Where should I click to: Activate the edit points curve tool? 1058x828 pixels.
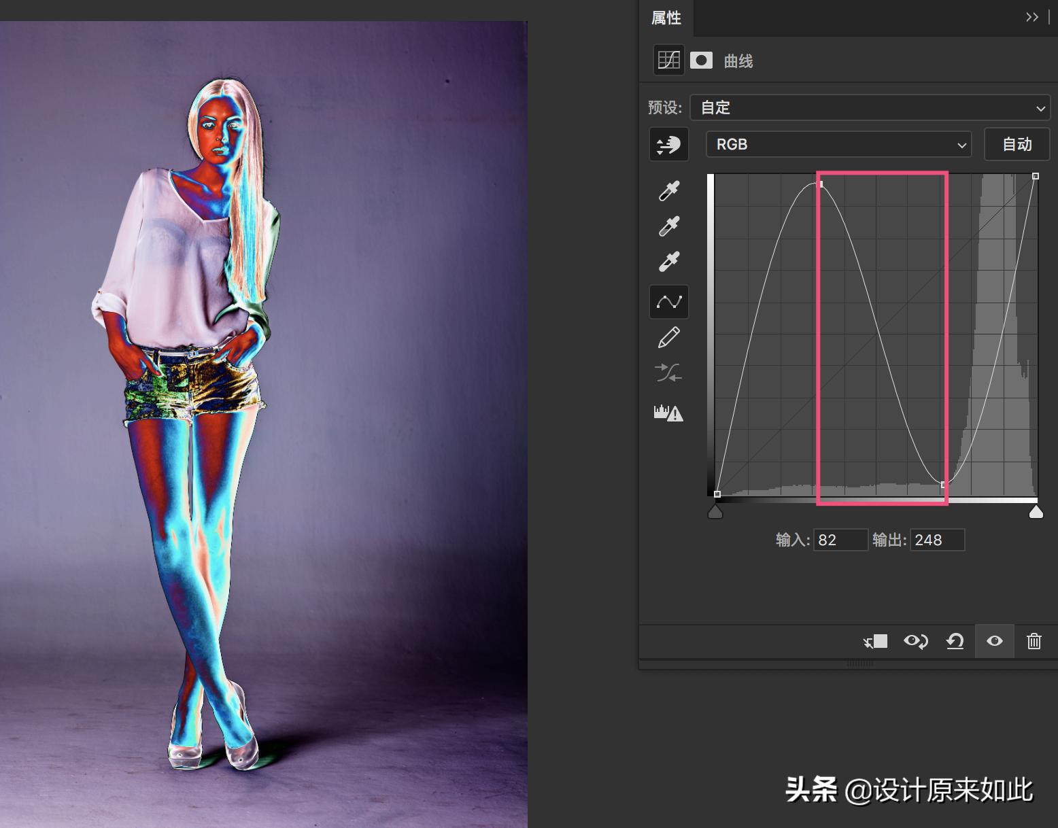668,301
